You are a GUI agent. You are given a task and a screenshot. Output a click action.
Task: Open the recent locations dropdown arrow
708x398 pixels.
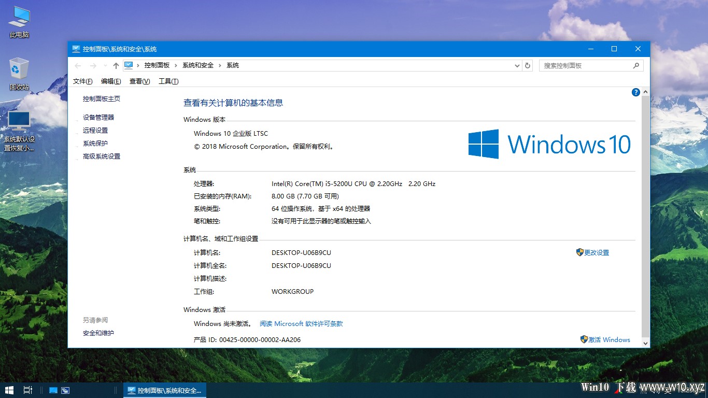[106, 66]
